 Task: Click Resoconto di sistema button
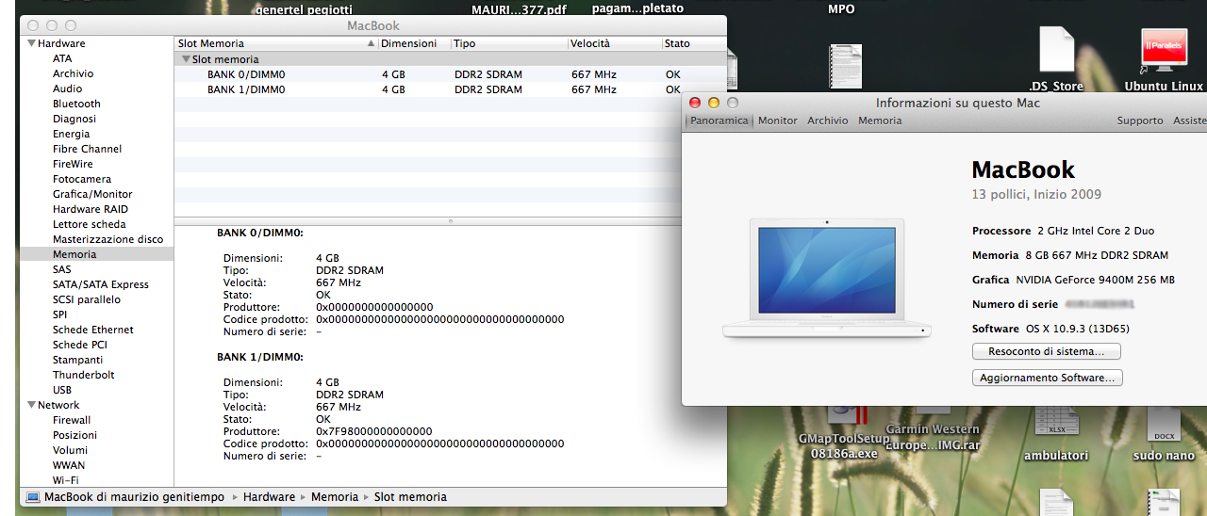tap(1047, 351)
